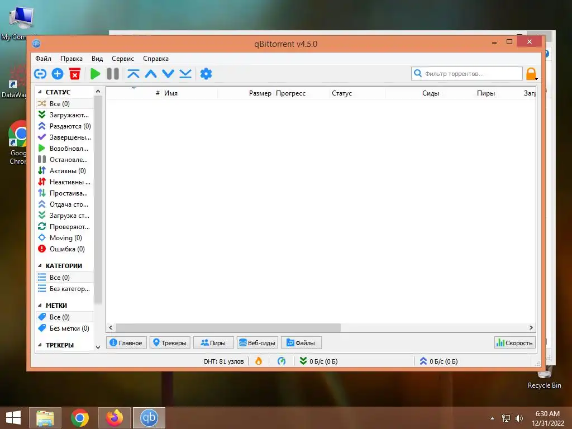572x429 pixels.
Task: Add torrent link toolbar icon
Action: pyautogui.click(x=40, y=74)
